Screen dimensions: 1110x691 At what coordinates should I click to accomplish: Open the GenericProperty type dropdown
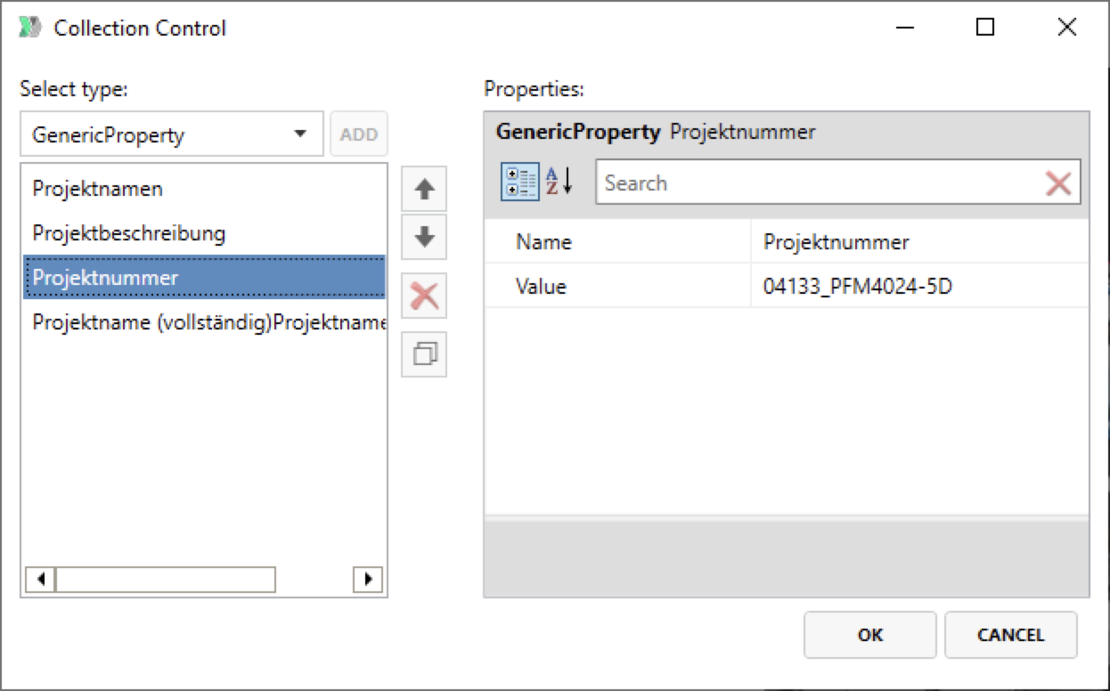[172, 134]
